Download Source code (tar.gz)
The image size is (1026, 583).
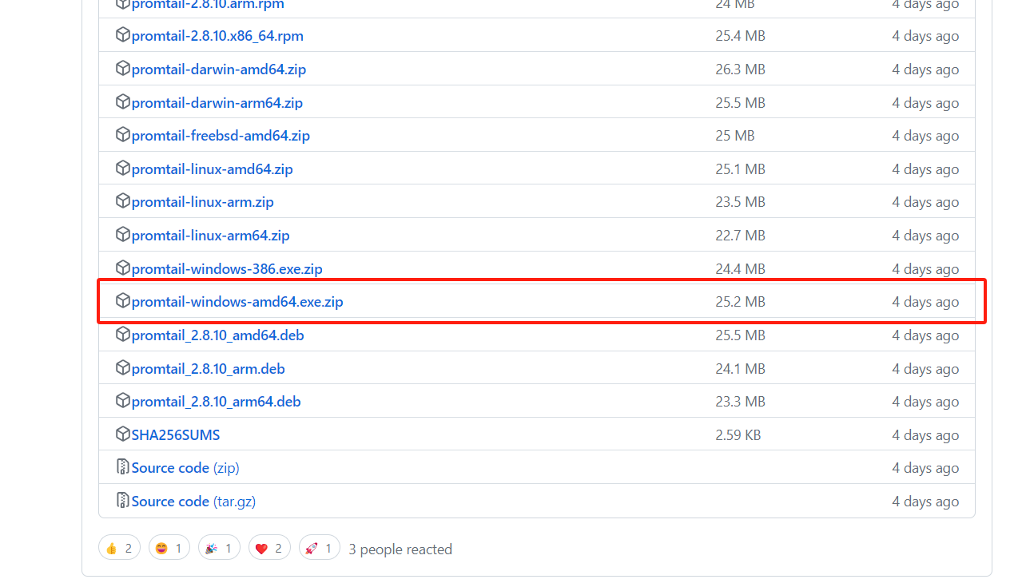click(193, 502)
